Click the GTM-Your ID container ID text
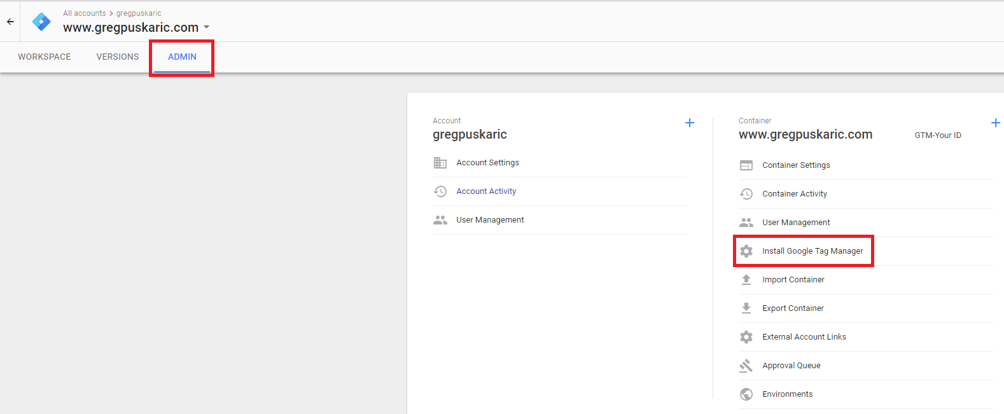Image resolution: width=1004 pixels, height=414 pixels. [938, 135]
